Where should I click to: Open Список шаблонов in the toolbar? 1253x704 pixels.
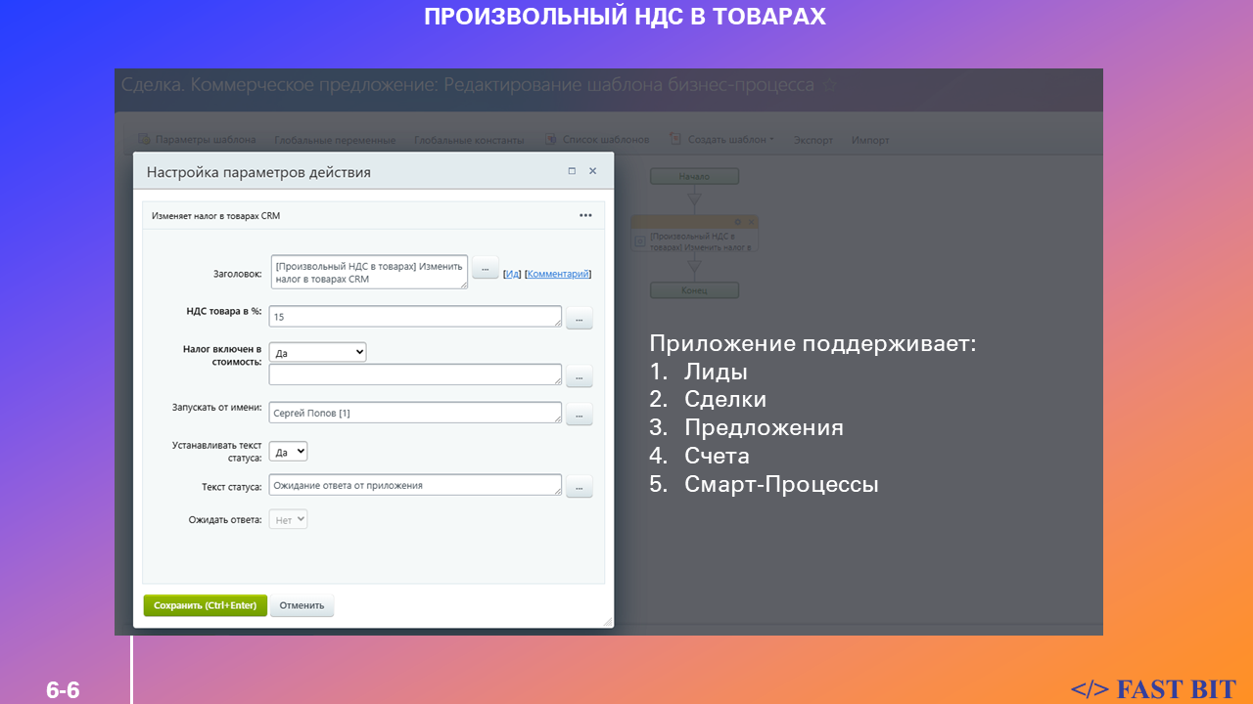(x=605, y=140)
